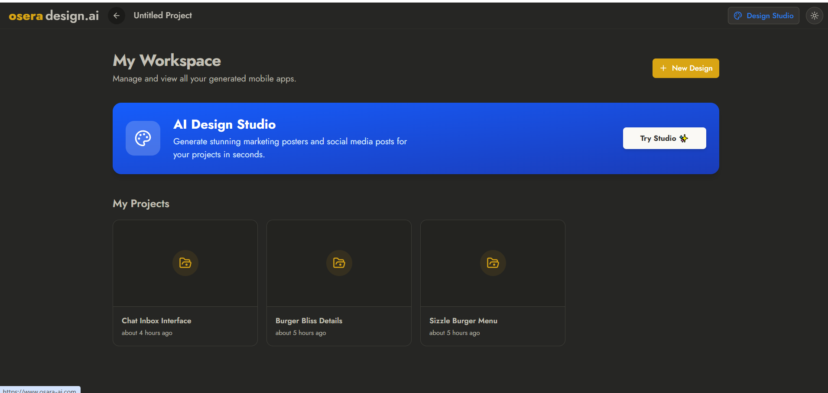
Task: Open the Burger Bliss Details folder icon
Action: coord(339,263)
